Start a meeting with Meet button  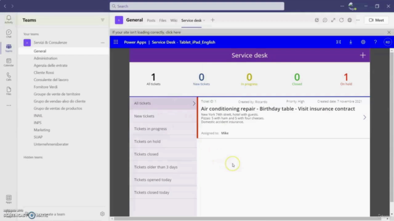(376, 20)
